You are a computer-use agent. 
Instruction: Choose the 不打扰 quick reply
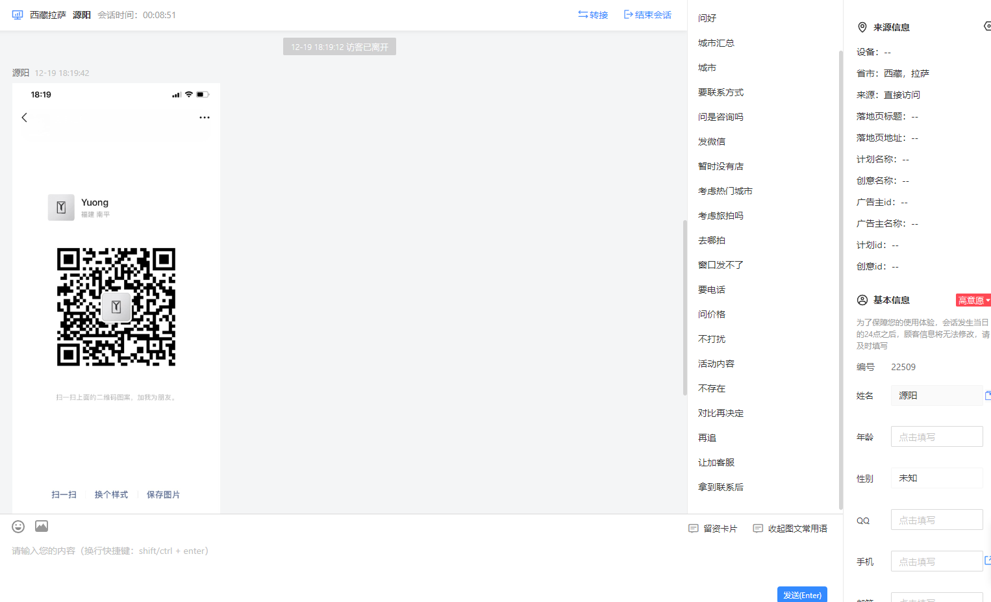click(712, 339)
